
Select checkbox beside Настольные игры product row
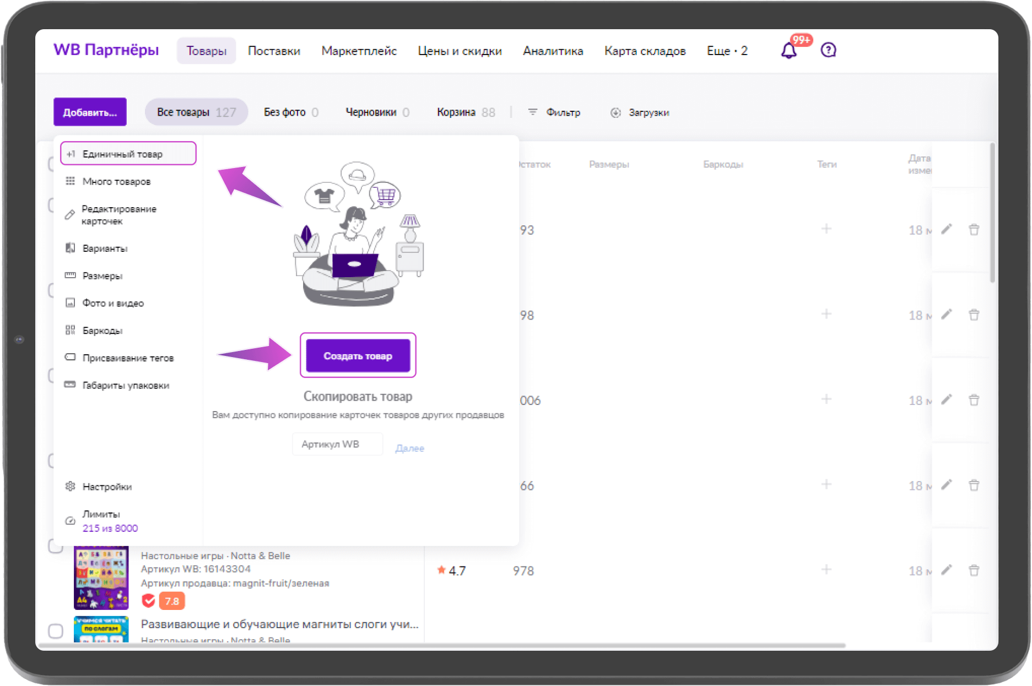(56, 546)
